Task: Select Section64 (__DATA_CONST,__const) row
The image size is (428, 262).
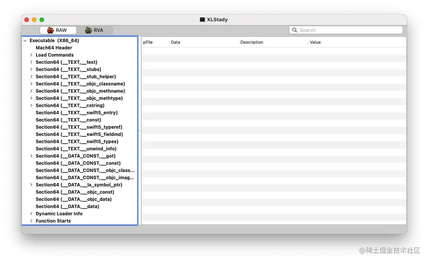Action: pos(80,163)
